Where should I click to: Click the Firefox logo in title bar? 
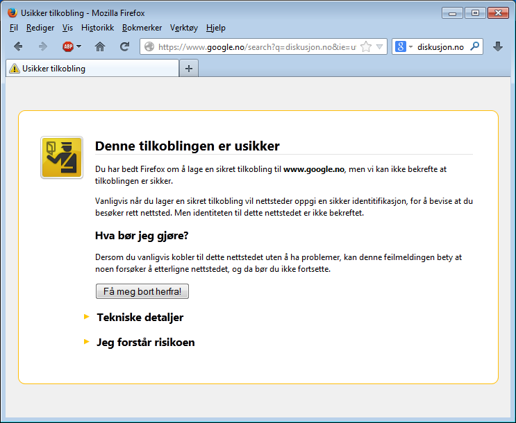click(13, 12)
